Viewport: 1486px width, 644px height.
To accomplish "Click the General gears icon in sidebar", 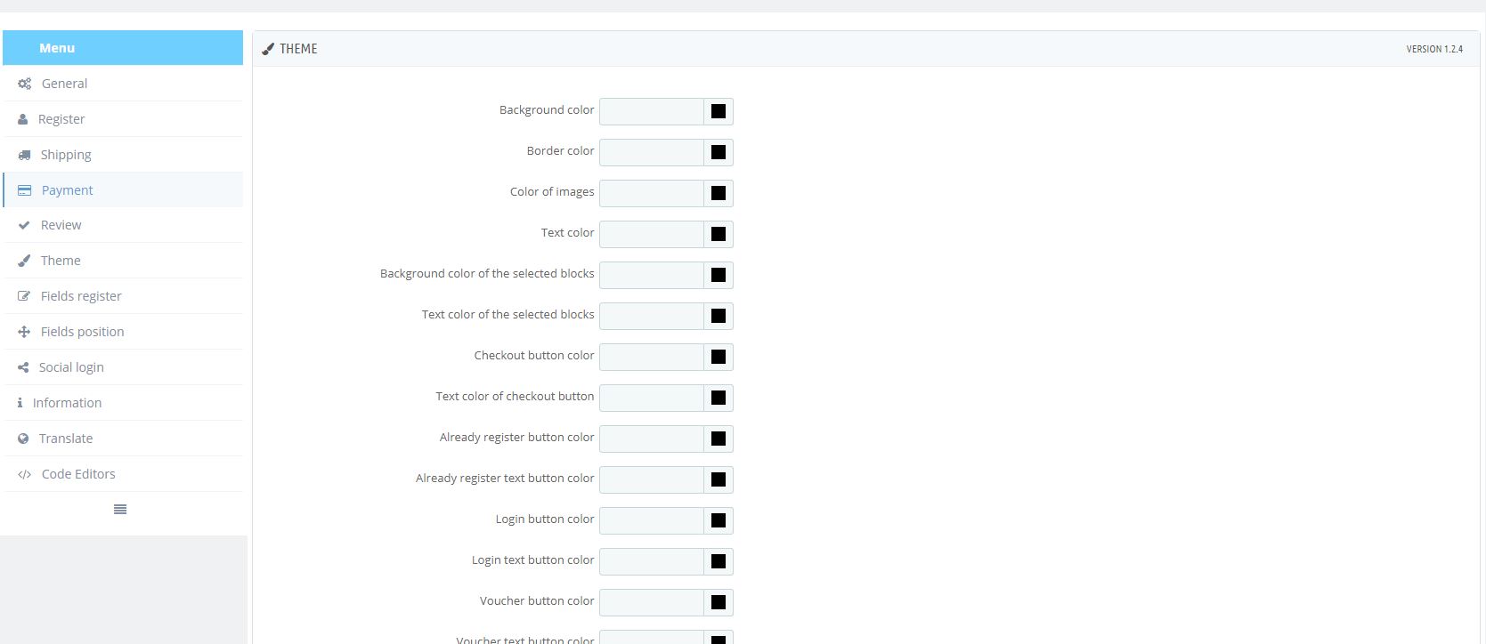I will 24,84.
